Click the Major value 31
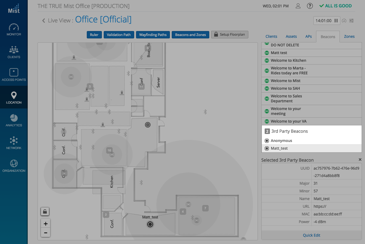 coord(315,183)
